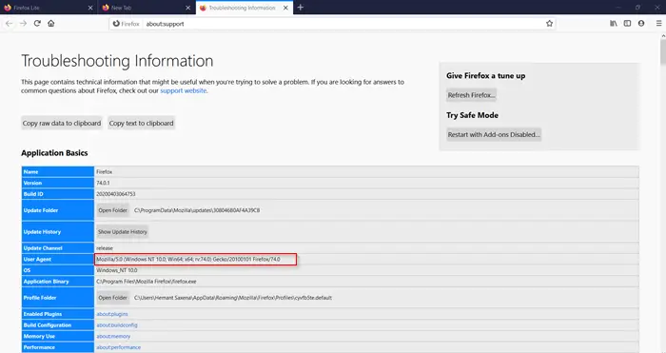Click Build ID value 20200403064753
This screenshot has width=666, height=353.
click(116, 194)
